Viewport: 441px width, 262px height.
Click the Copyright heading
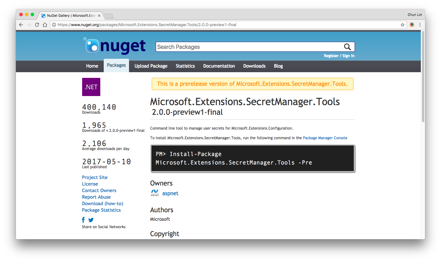[x=165, y=234]
